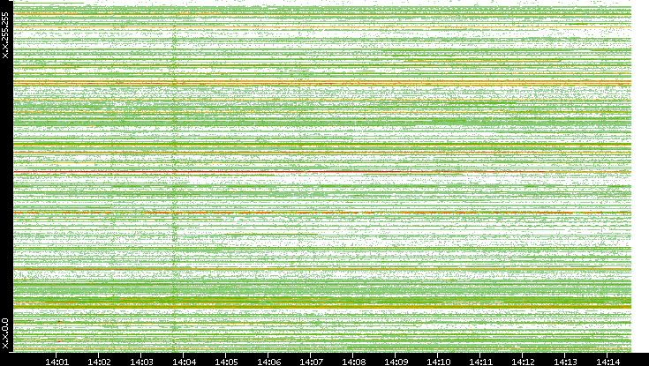The width and height of the screenshot is (649, 366).
Task: Click the X.X.255.255 vertical axis label
Action: (5, 37)
